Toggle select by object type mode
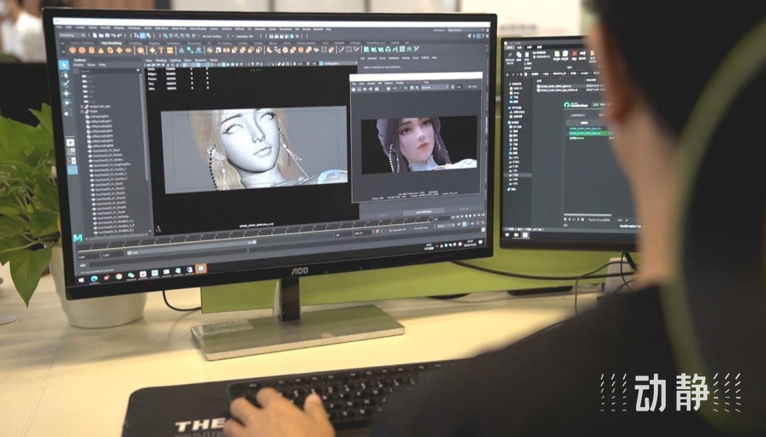The width and height of the screenshot is (766, 437). (x=143, y=36)
